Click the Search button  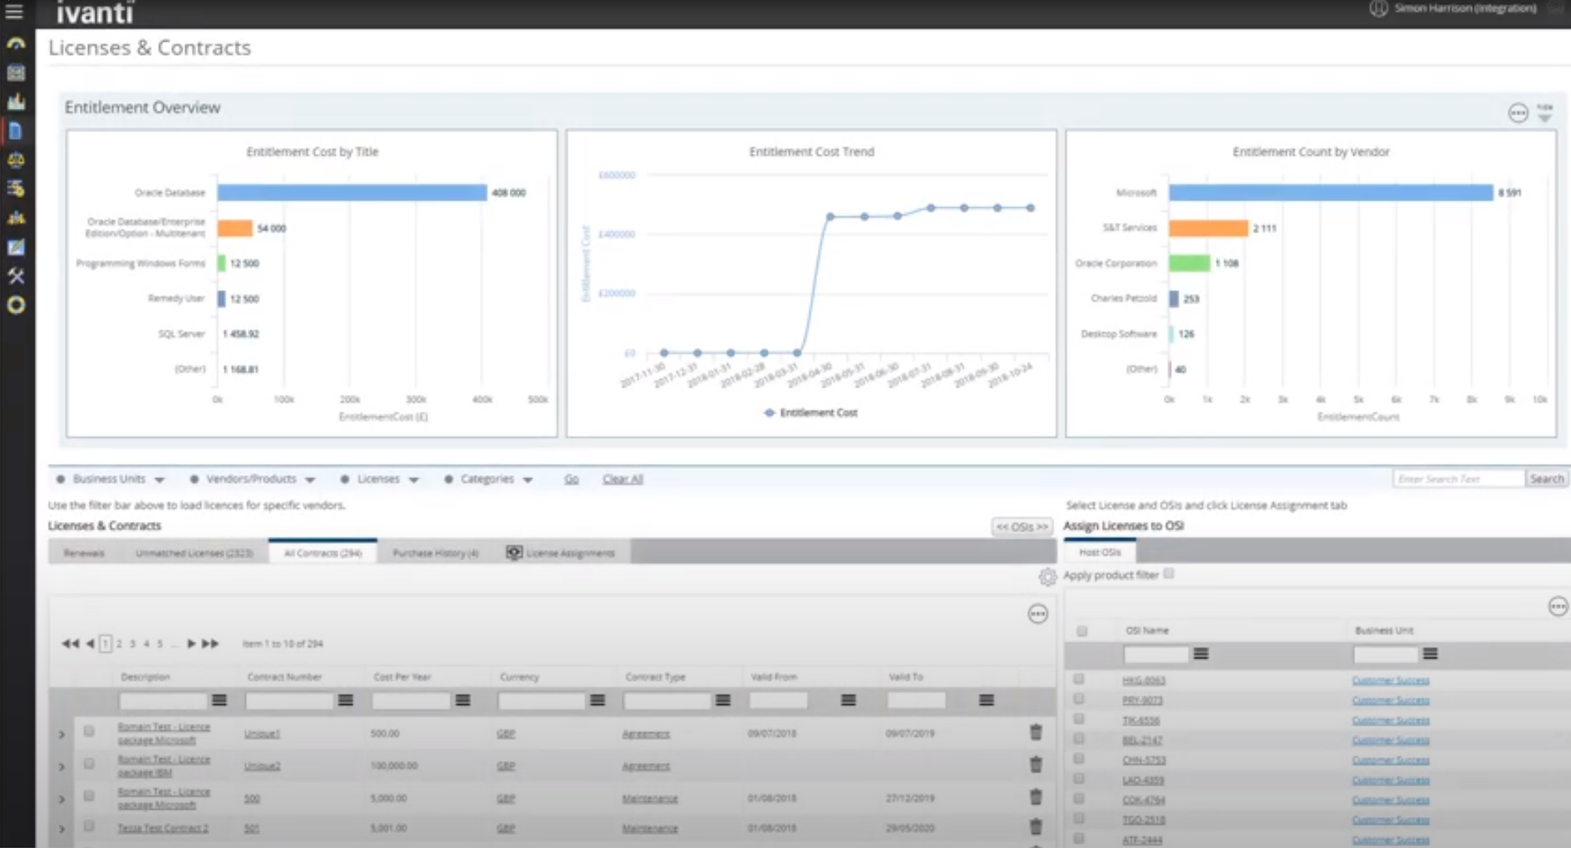click(x=1547, y=479)
